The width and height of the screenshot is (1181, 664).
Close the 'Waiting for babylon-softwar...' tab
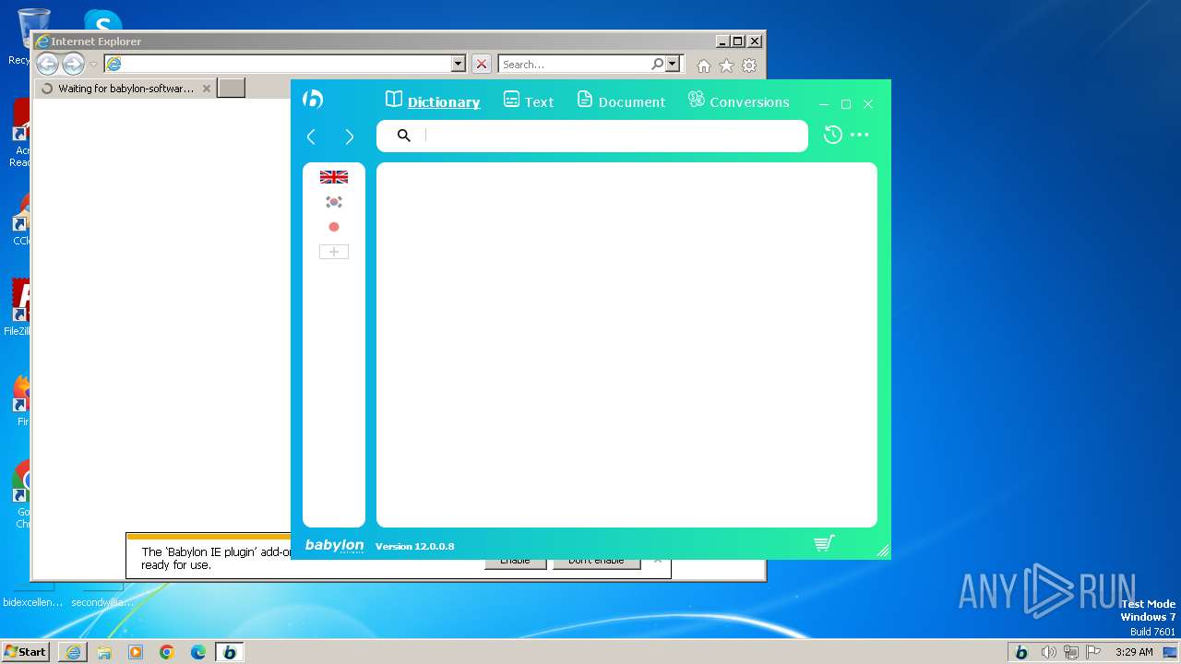(207, 89)
